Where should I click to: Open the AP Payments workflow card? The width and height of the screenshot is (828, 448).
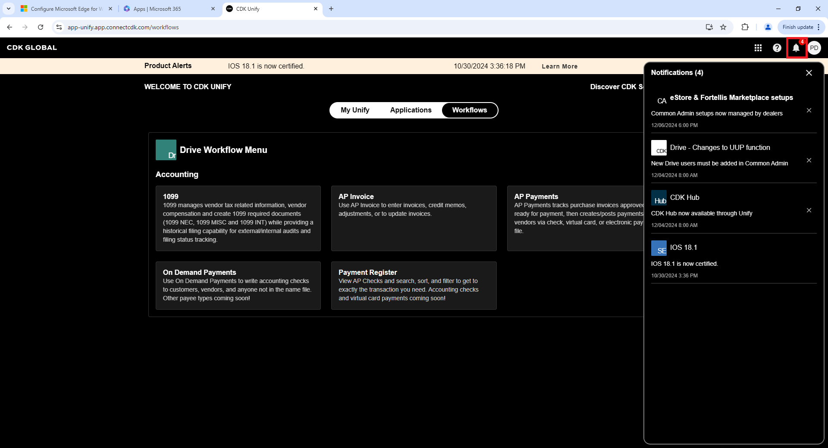[x=575, y=218]
